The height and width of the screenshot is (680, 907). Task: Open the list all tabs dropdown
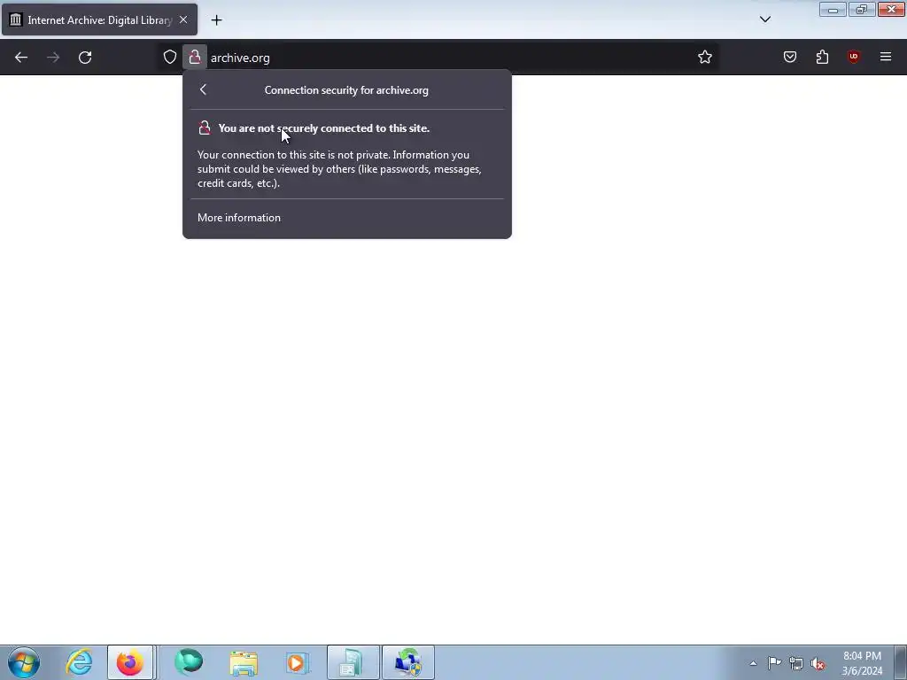764,19
